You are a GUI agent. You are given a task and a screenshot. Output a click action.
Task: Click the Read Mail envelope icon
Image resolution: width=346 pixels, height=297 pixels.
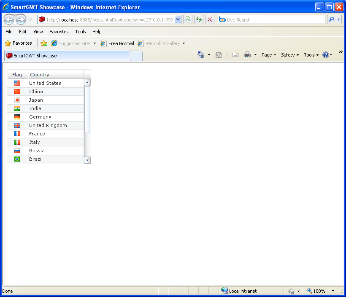point(235,55)
